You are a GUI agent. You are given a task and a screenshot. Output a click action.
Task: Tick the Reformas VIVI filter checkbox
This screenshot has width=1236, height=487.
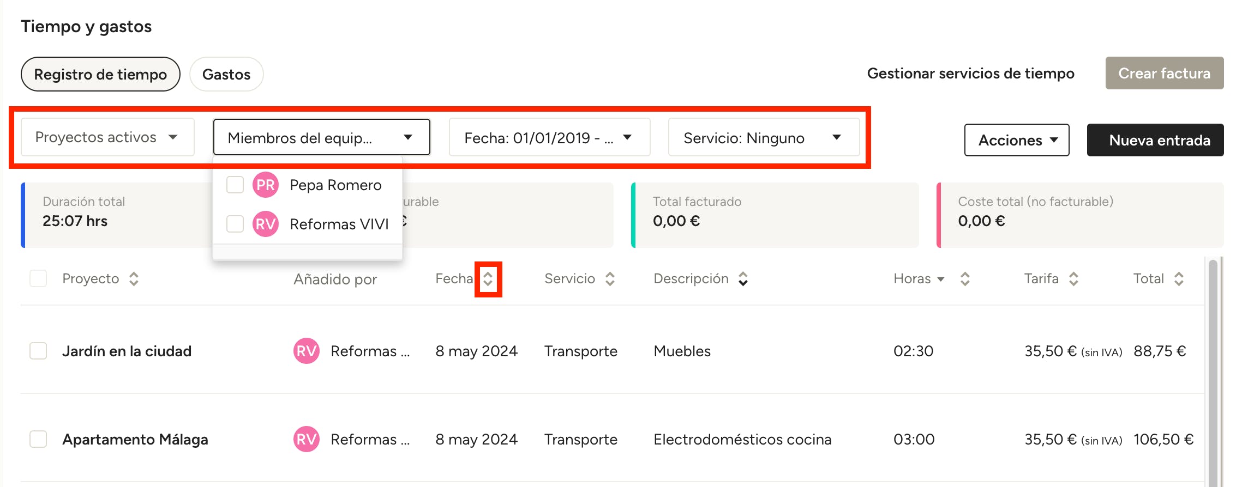pos(235,224)
